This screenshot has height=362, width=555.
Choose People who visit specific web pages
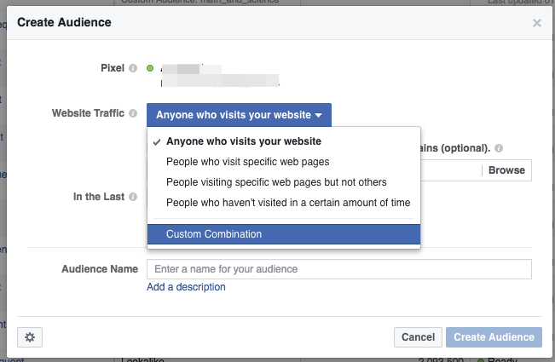pyautogui.click(x=247, y=162)
